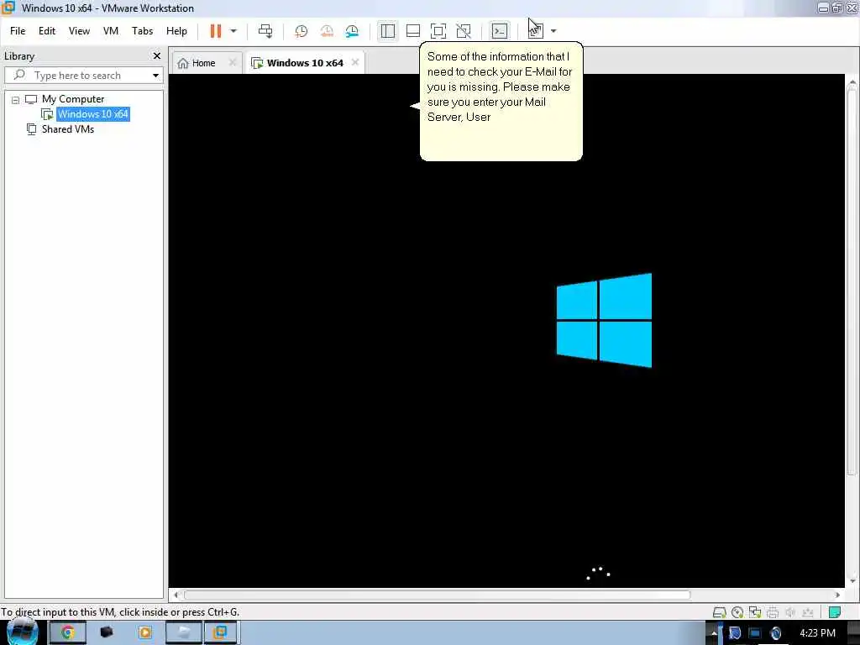Click the CD/DVD drive status bar icon

coord(737,612)
